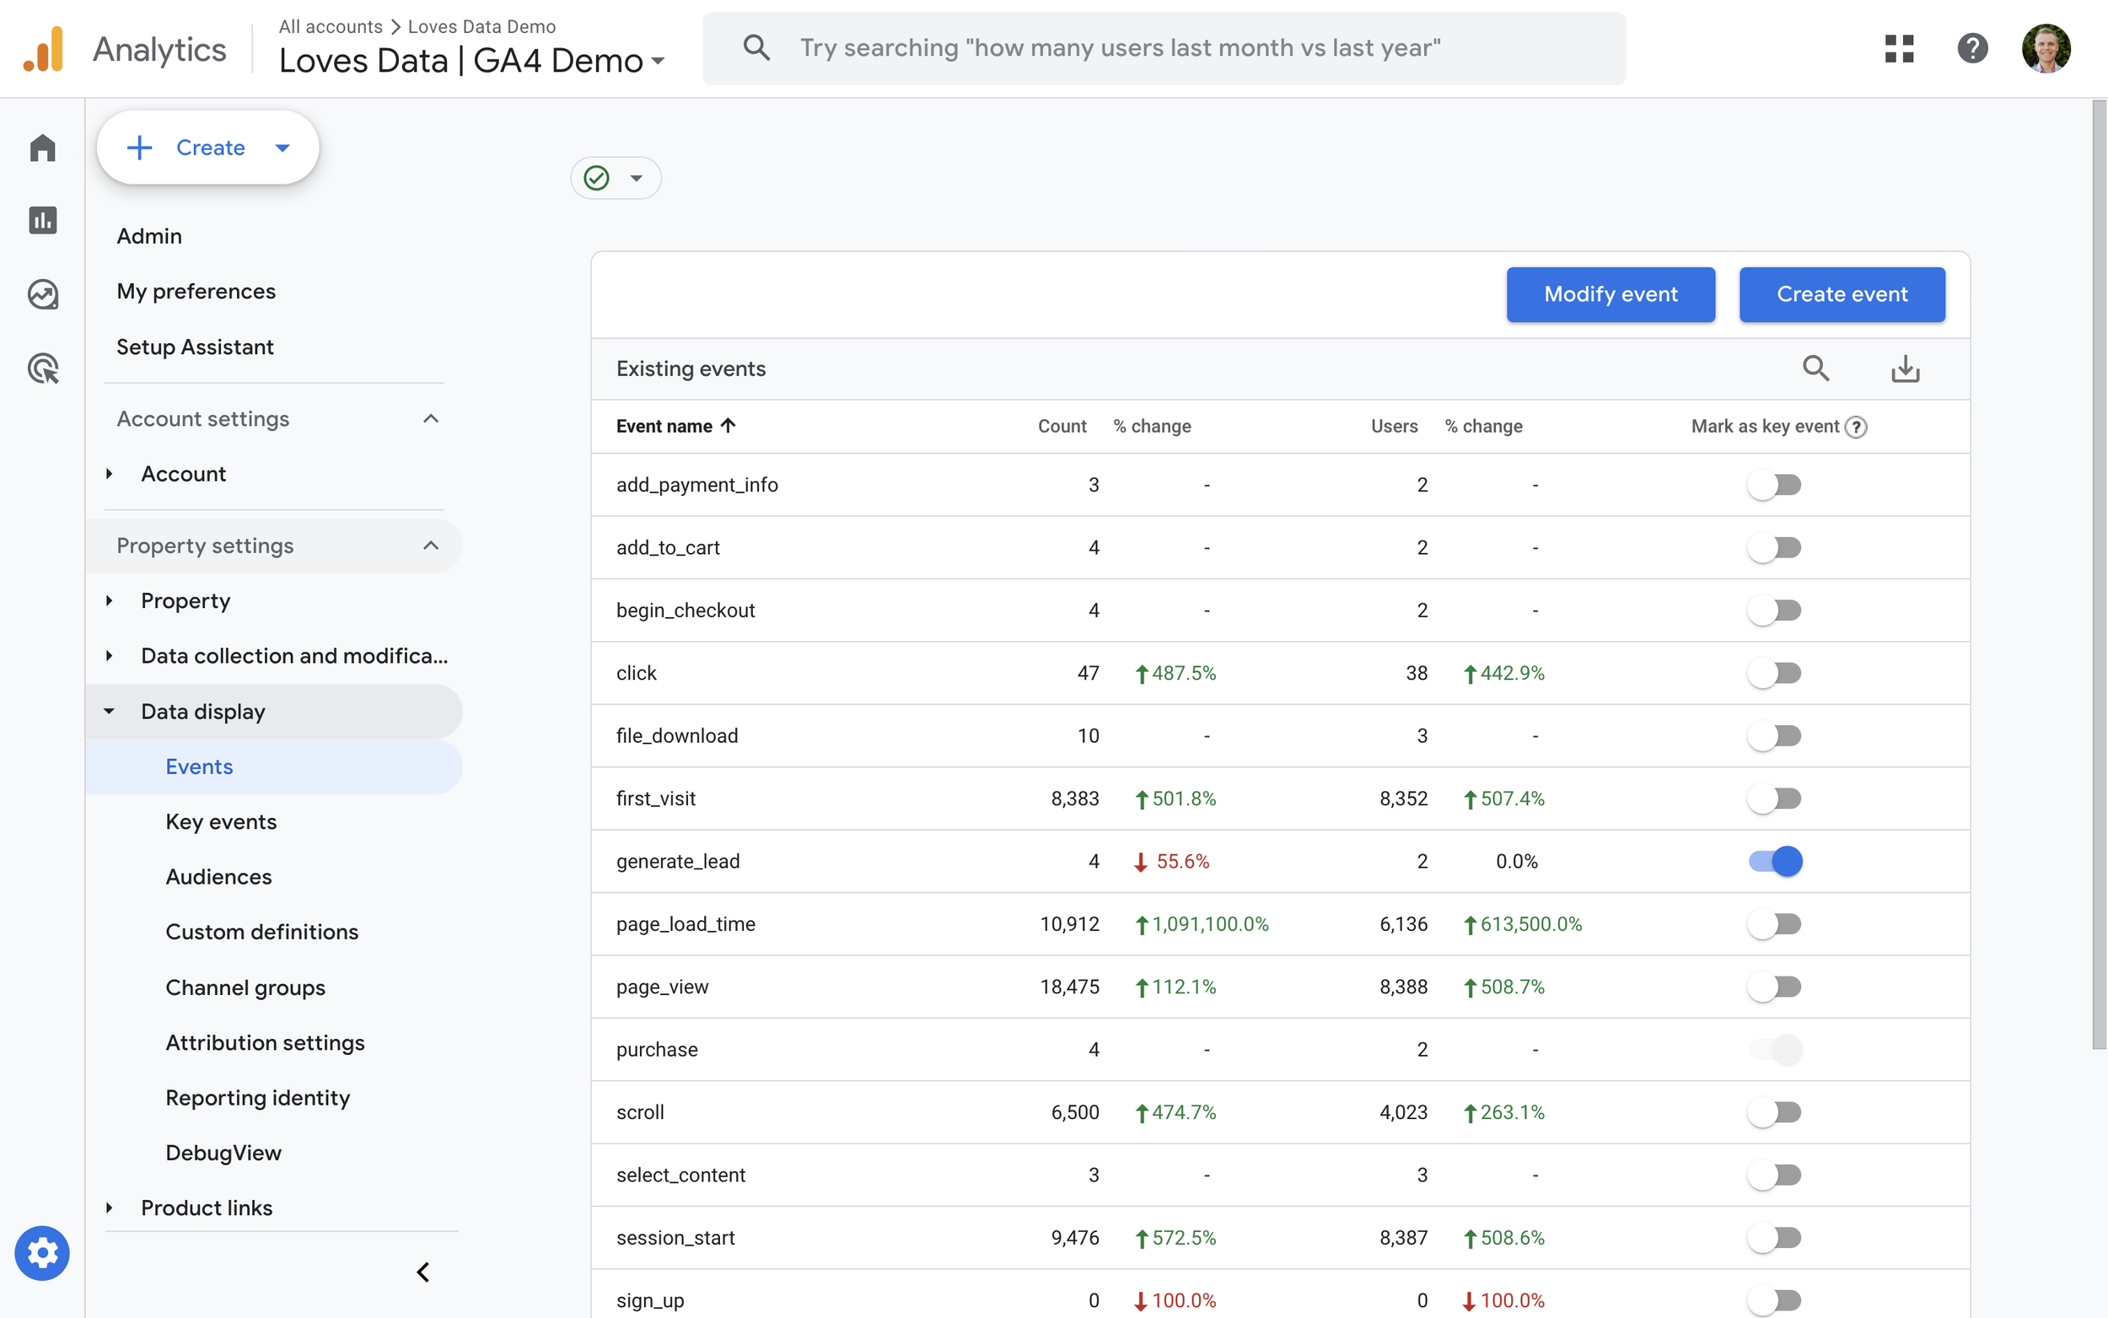
Task: Open the Reports icon in the sidebar
Action: pos(42,221)
